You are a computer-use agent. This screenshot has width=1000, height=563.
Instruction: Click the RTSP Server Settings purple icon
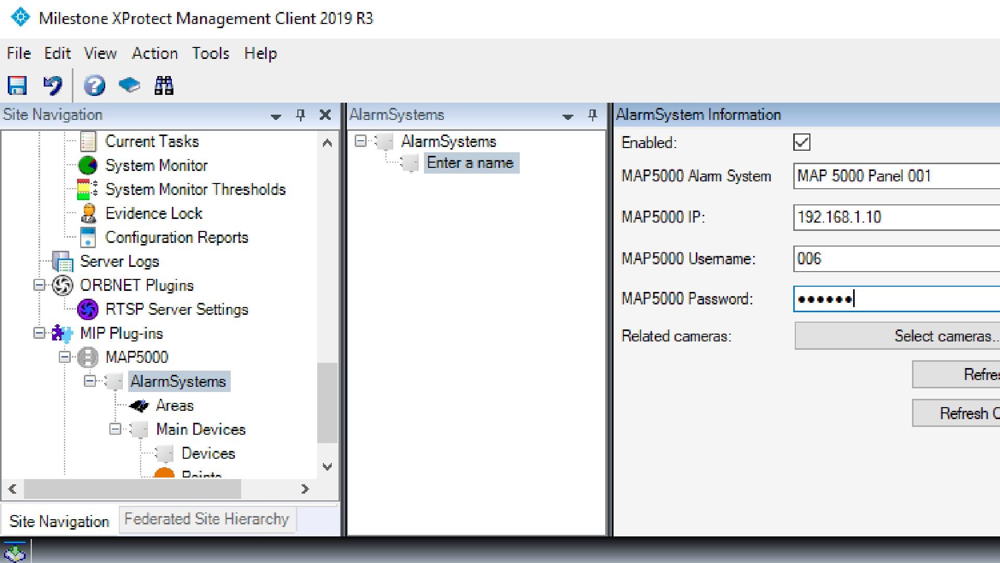[87, 310]
